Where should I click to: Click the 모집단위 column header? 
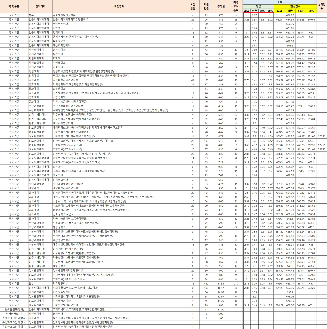pos(119,6)
